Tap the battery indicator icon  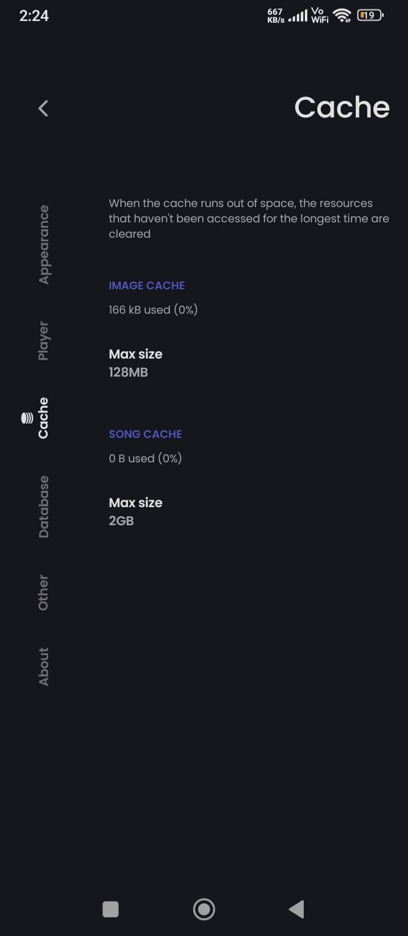(370, 16)
